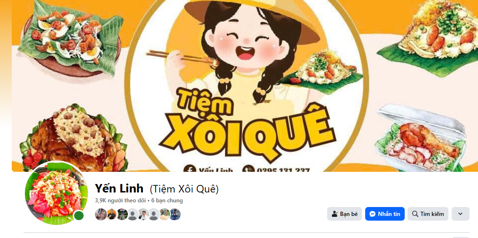Click the phone icon beside 0395 131 237
478x238 pixels.
(249, 169)
